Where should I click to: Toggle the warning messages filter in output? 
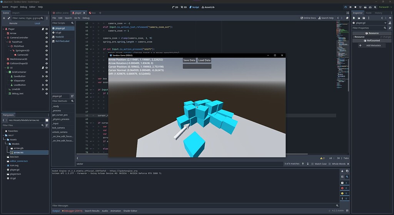[x=344, y=193]
